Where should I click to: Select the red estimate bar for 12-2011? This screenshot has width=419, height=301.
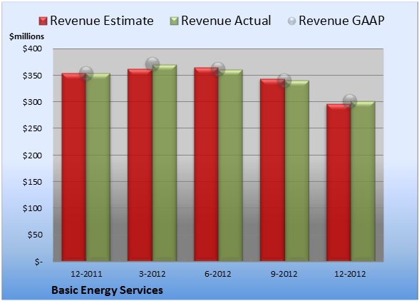(x=74, y=167)
